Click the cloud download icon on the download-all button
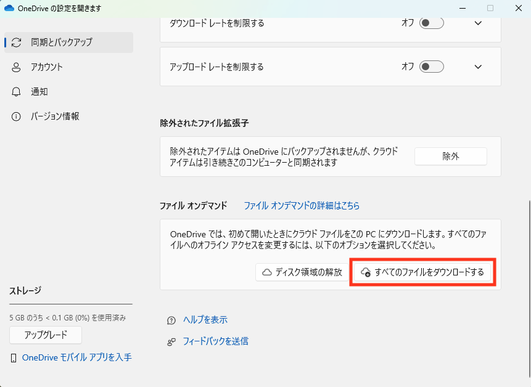 pyautogui.click(x=366, y=272)
